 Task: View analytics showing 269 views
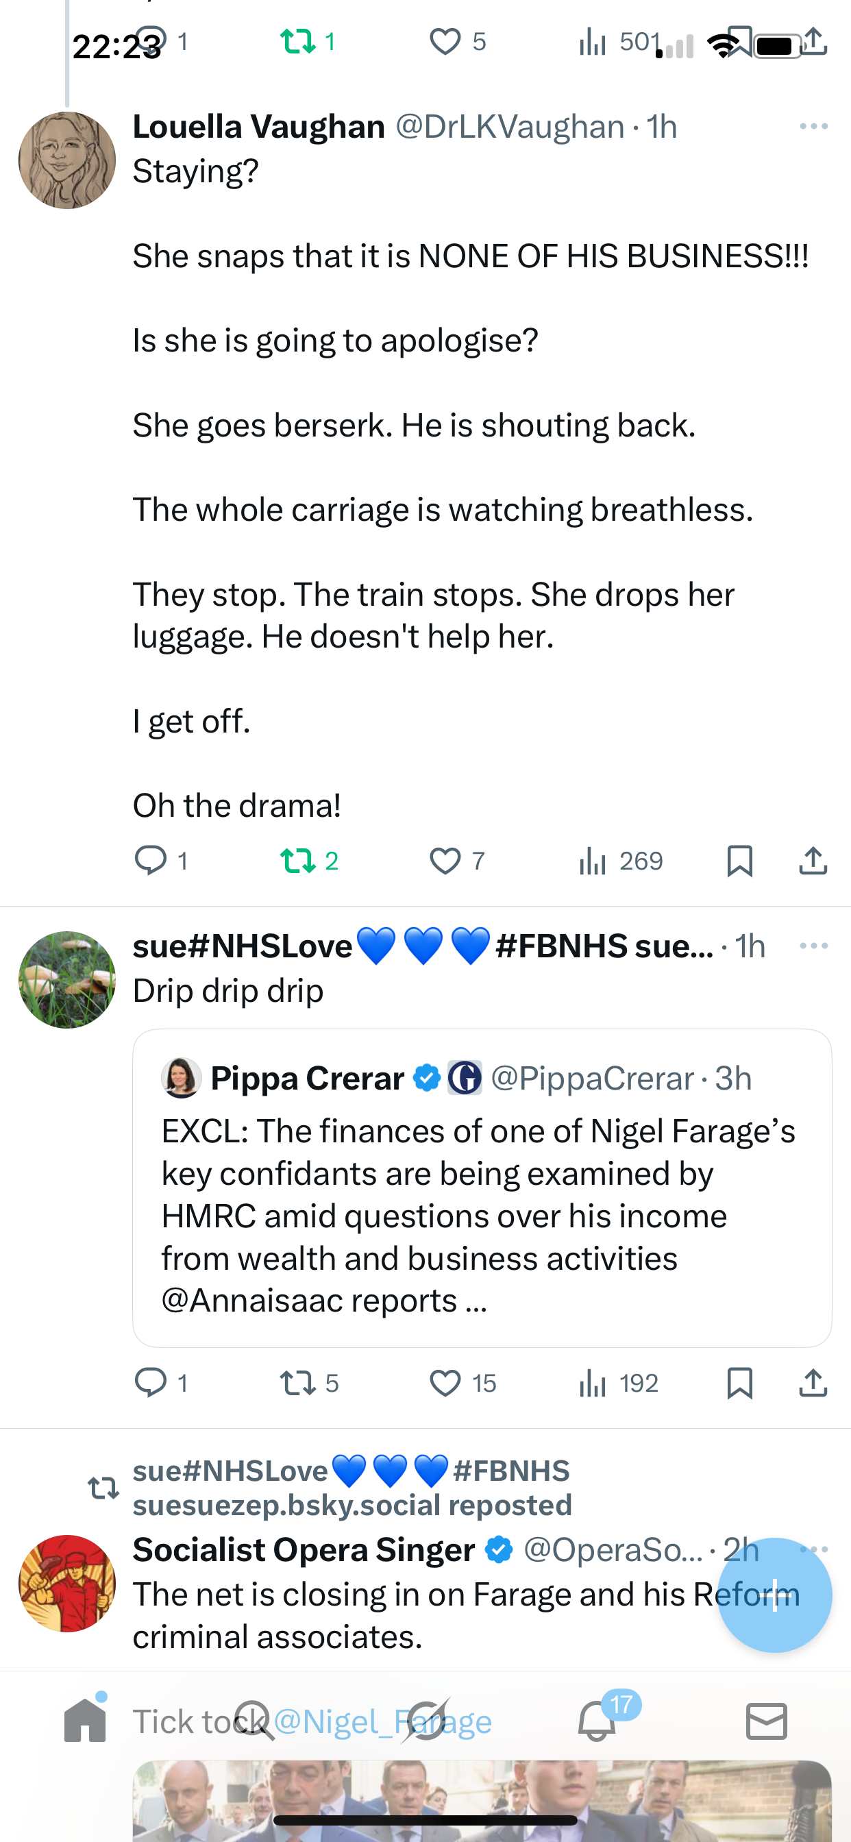(x=621, y=860)
